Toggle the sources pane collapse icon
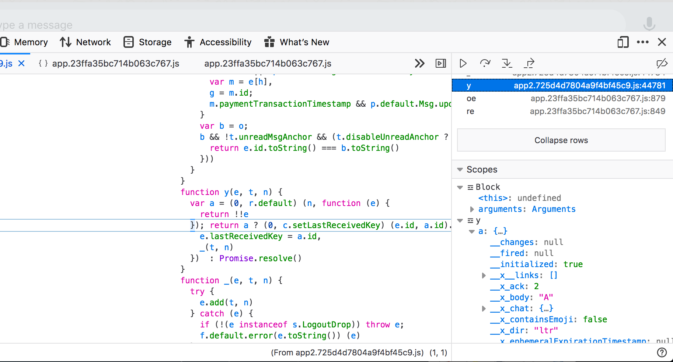 pos(441,63)
